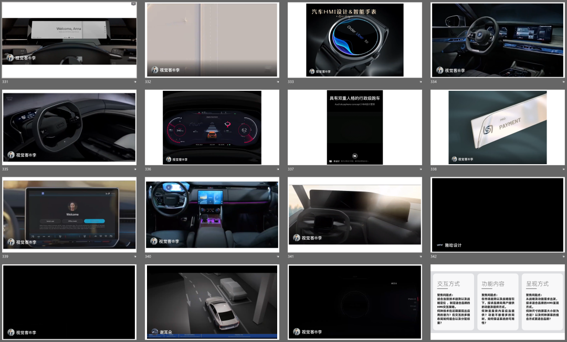Click the animation star under slide 339

135,256
